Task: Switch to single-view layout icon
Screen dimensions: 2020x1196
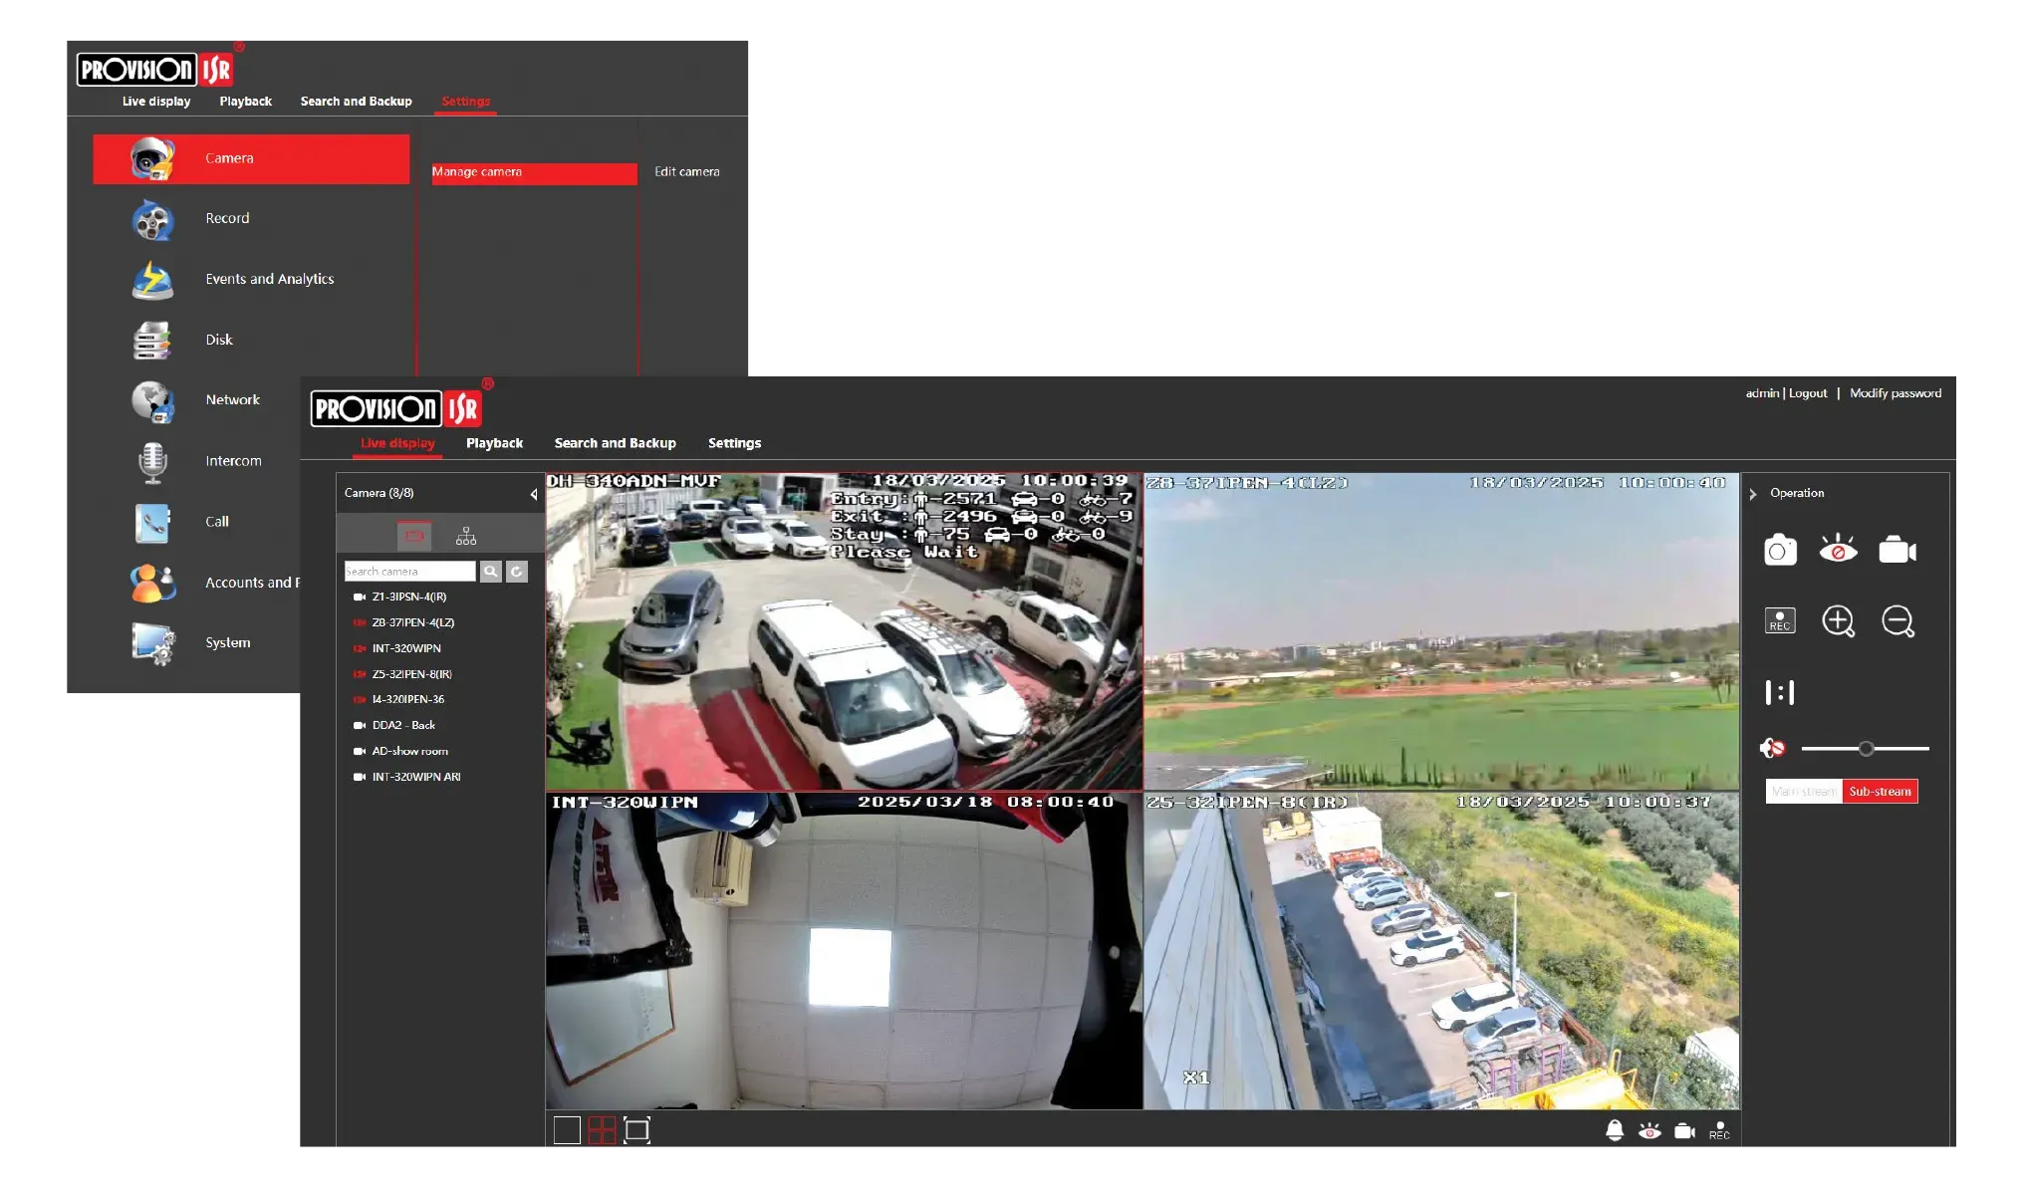Action: pyautogui.click(x=567, y=1130)
